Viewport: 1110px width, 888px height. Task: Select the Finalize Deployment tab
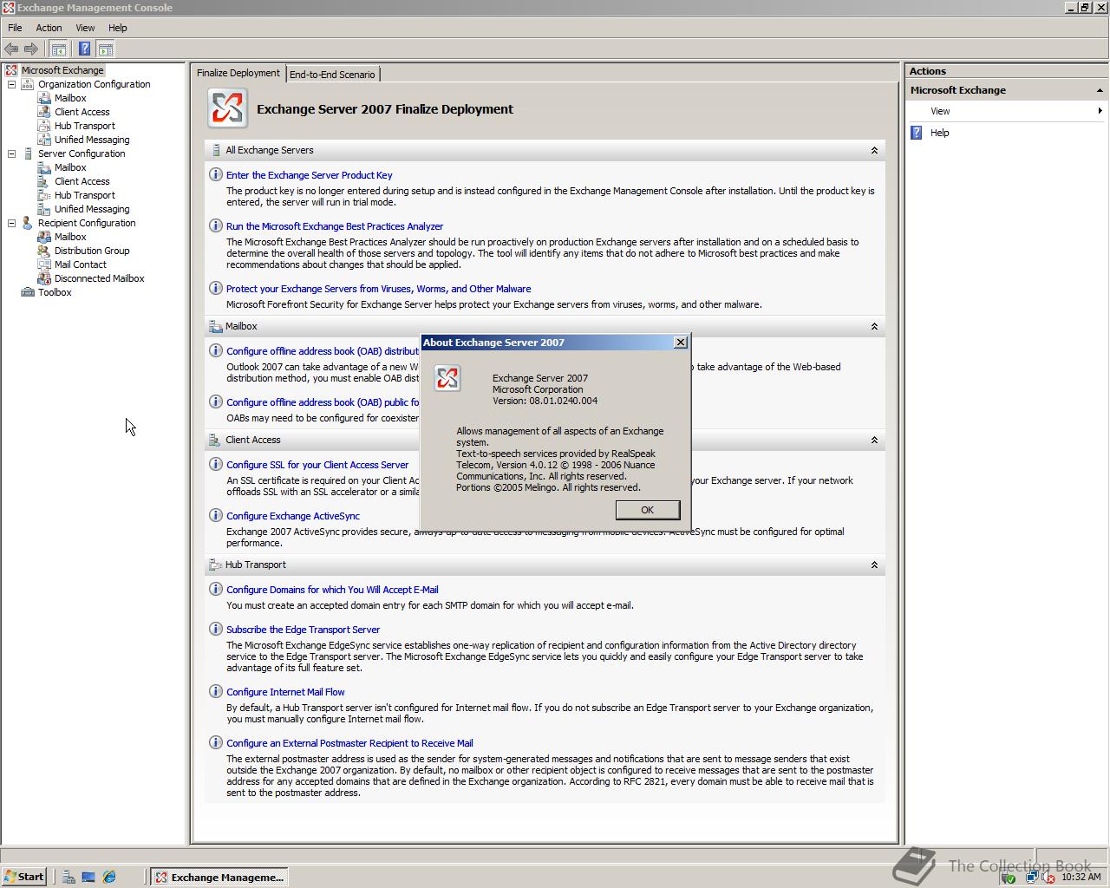click(238, 73)
